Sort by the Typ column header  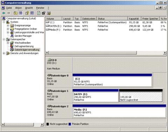point(77,19)
